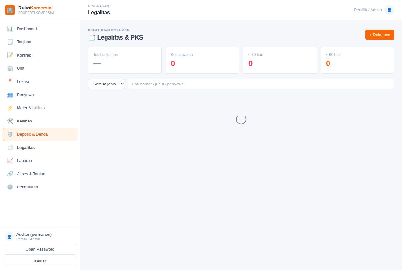The height and width of the screenshot is (270, 402).
Task: Click the Keluhan tools icon
Action: click(x=10, y=121)
